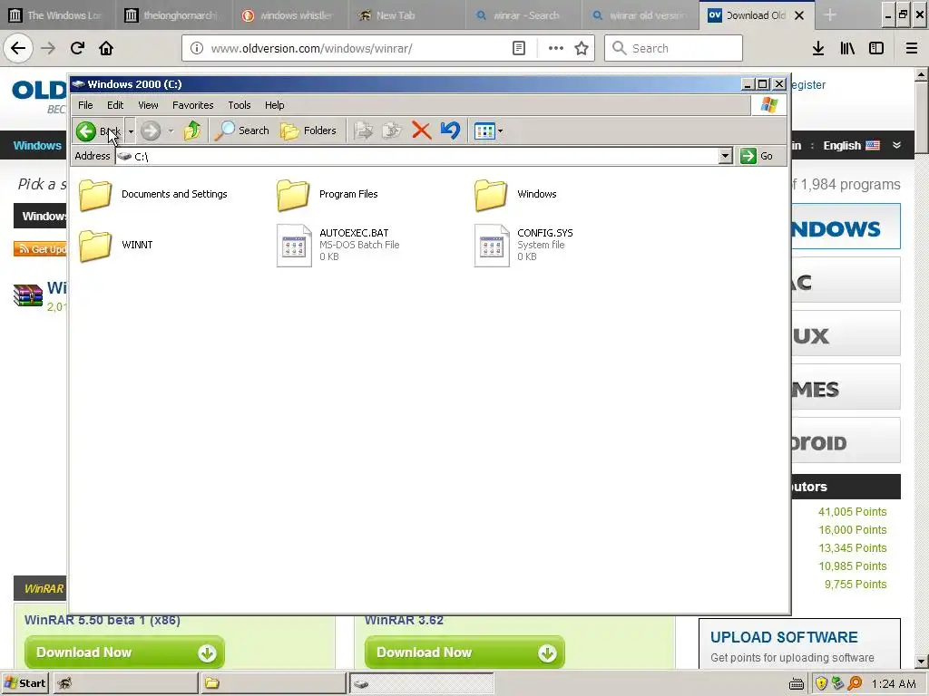This screenshot has width=929, height=696.
Task: Open the File menu in Explorer
Action: click(x=85, y=105)
